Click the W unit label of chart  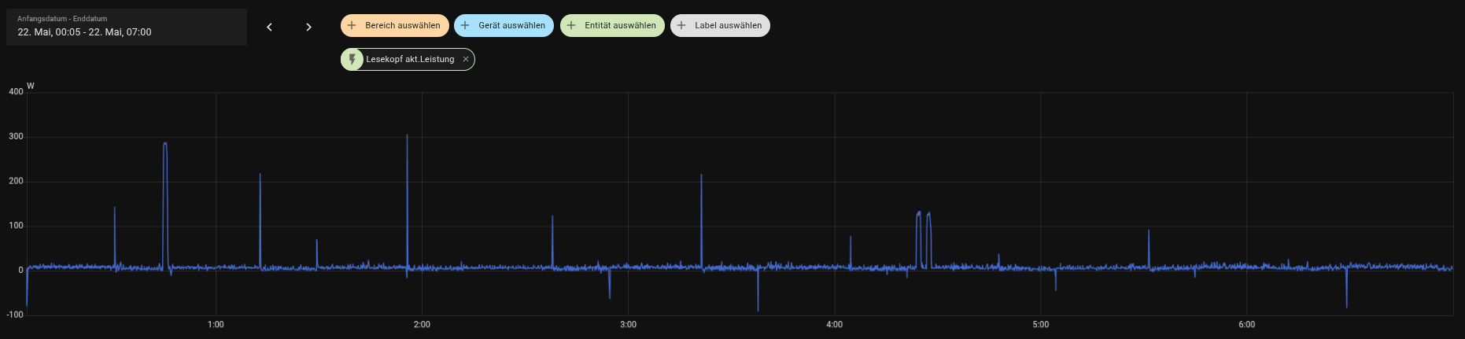pos(31,86)
